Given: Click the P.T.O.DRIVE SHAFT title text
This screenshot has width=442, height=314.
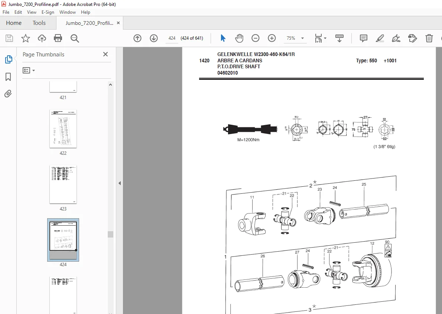Looking at the screenshot, I should coord(239,67).
